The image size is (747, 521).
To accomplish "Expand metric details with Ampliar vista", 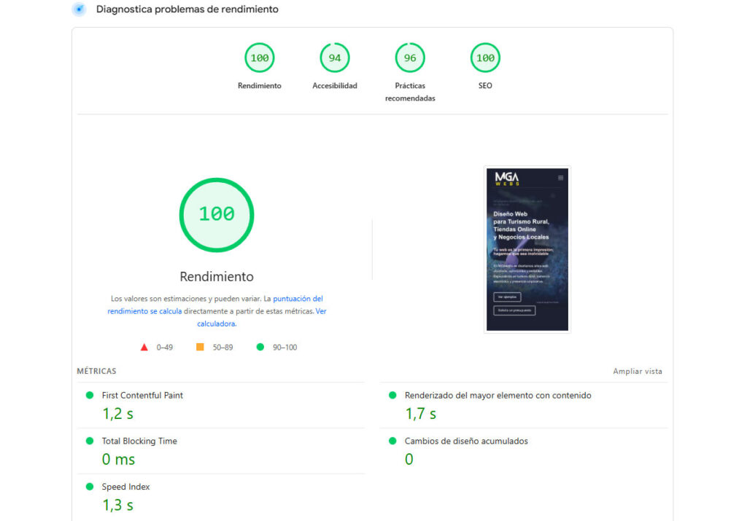I will [x=637, y=372].
